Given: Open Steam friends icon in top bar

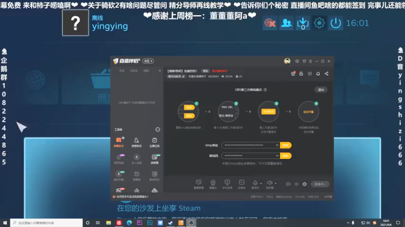Looking at the screenshot, I should click(x=287, y=23).
